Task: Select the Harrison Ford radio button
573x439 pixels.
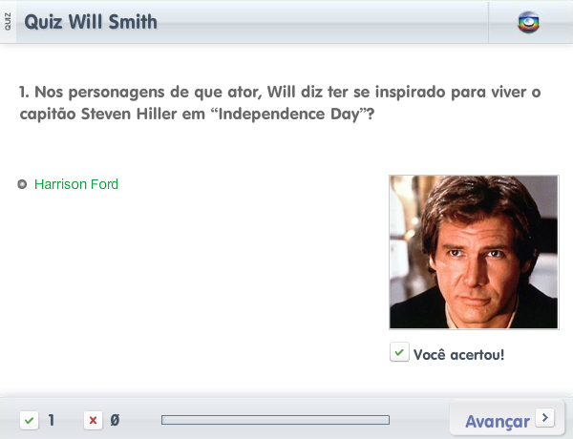Action: 22,184
